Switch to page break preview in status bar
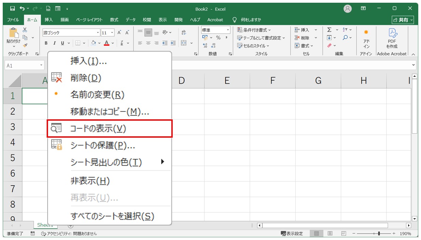The width and height of the screenshot is (421, 240). (343, 234)
